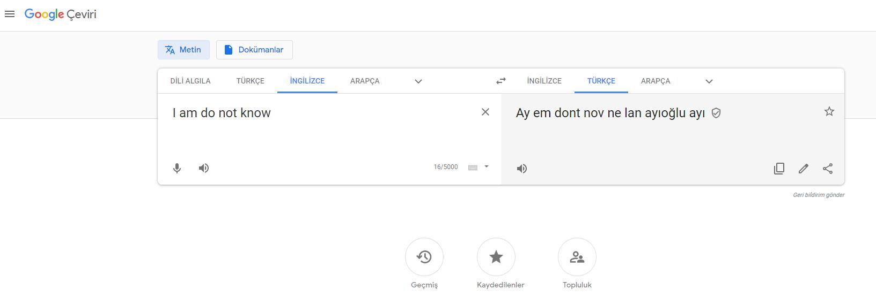Open the input tools dropdown arrow
Viewport: 876px width, 304px height.
click(x=487, y=166)
